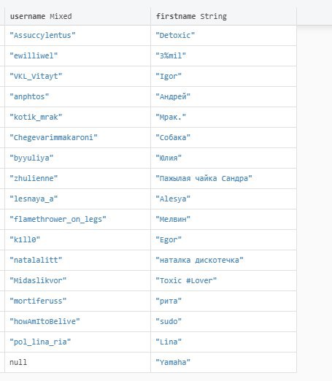Select the "anphtos" username cell

77,96
